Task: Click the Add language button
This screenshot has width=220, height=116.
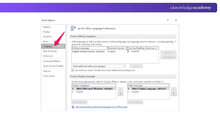Action: (136, 66)
